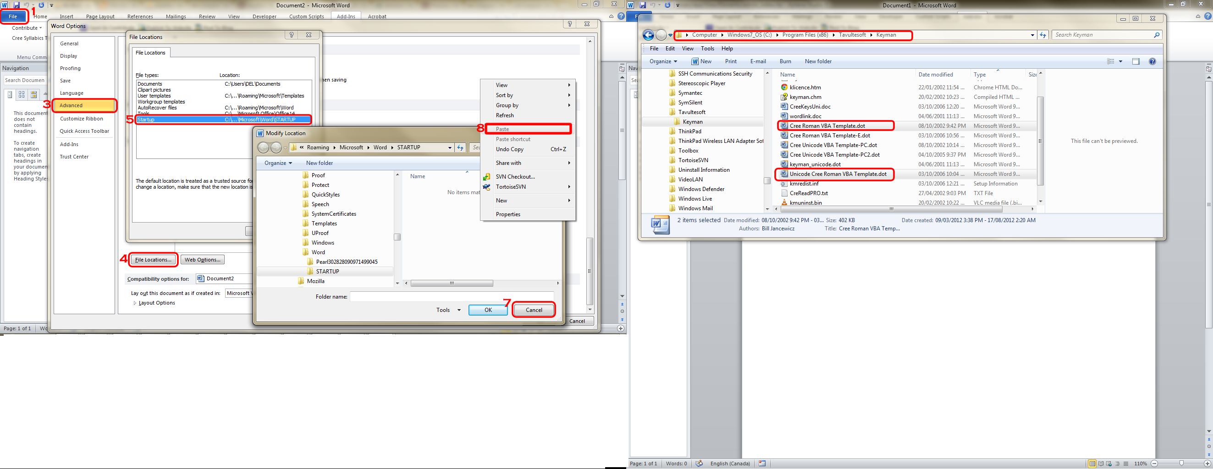Open the Contribute dropdown in Document2 ribbon
This screenshot has height=469, width=1213.
coord(27,28)
